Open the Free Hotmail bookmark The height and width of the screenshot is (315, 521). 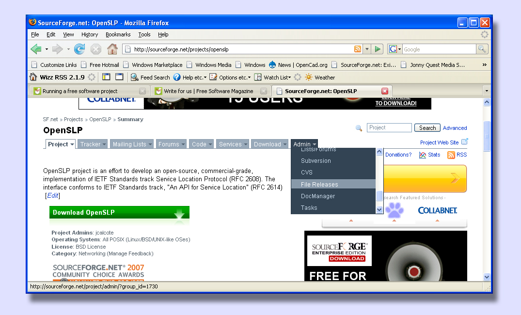tap(100, 65)
